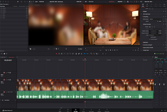The image size is (167, 112).
Task: Switch to the Fusion page tab
Action: (x=84, y=110)
